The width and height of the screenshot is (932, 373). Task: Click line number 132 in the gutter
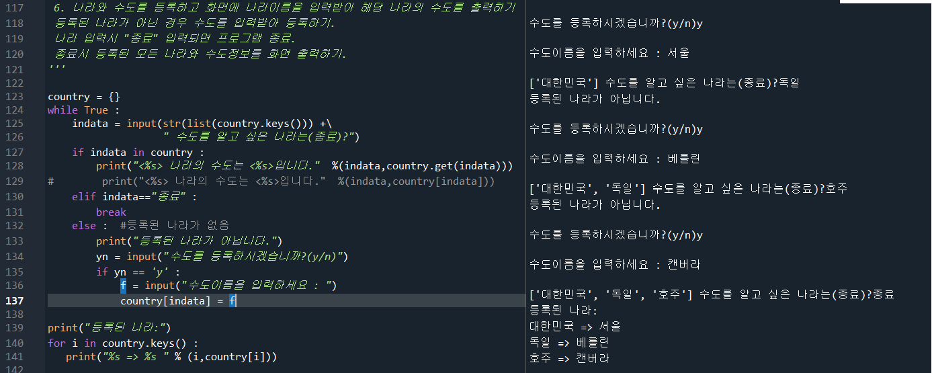pos(14,226)
